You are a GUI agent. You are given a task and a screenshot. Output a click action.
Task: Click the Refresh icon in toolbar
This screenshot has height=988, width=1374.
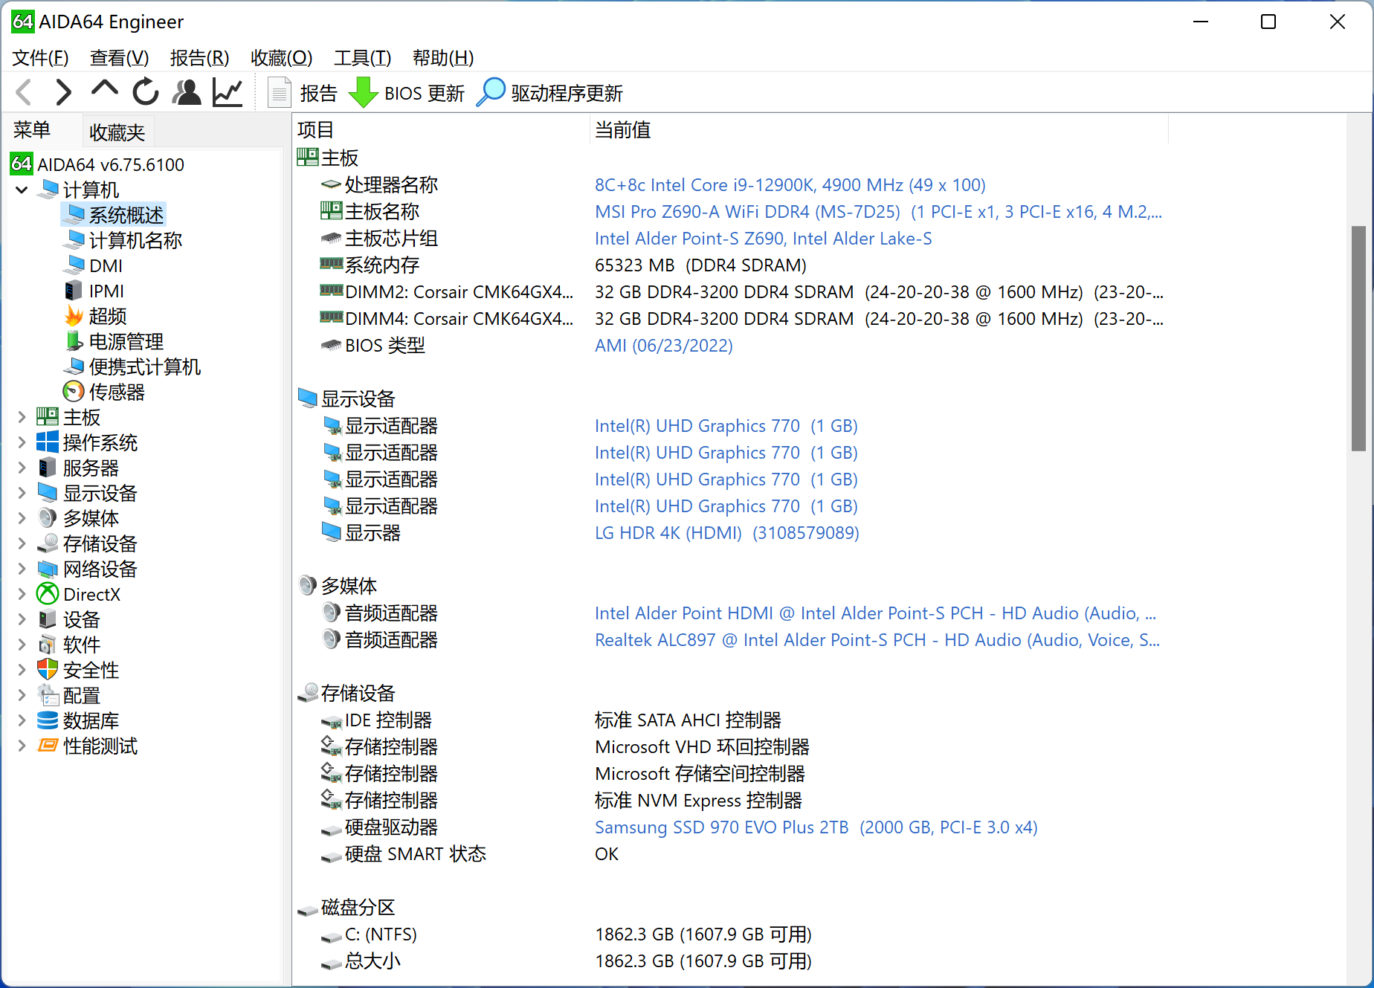coord(146,93)
